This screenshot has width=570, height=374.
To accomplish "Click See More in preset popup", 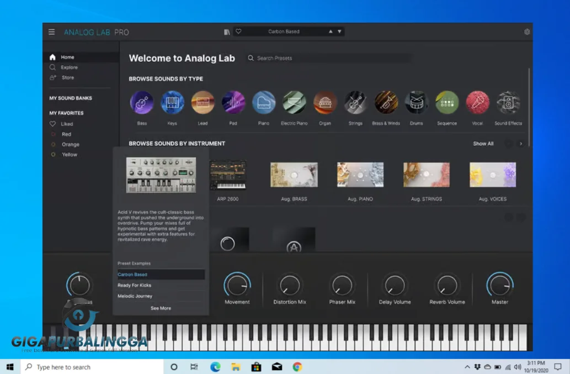I will (161, 308).
